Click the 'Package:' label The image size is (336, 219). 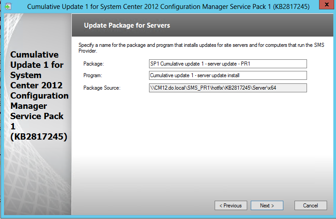click(x=94, y=64)
